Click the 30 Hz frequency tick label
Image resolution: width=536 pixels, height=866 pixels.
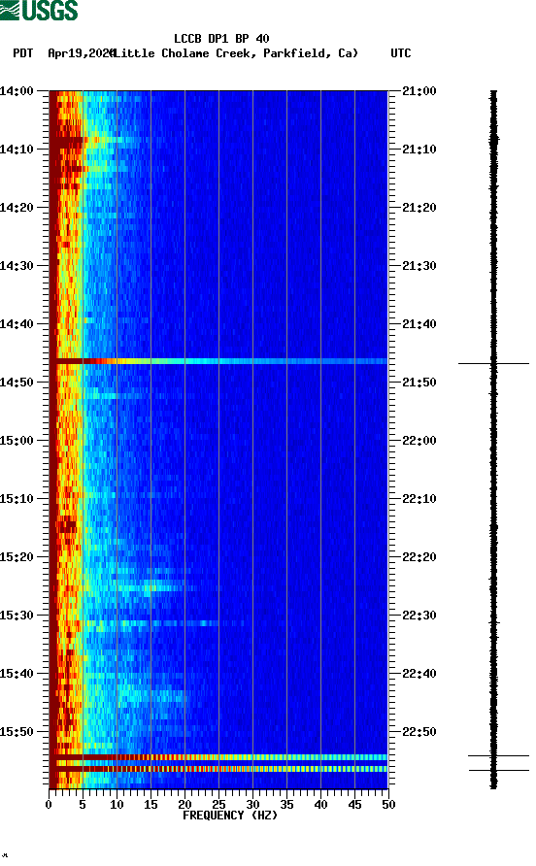pos(252,805)
